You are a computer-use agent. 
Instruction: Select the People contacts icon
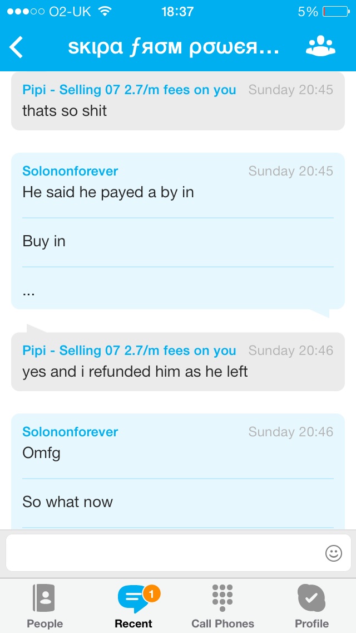pos(44,598)
